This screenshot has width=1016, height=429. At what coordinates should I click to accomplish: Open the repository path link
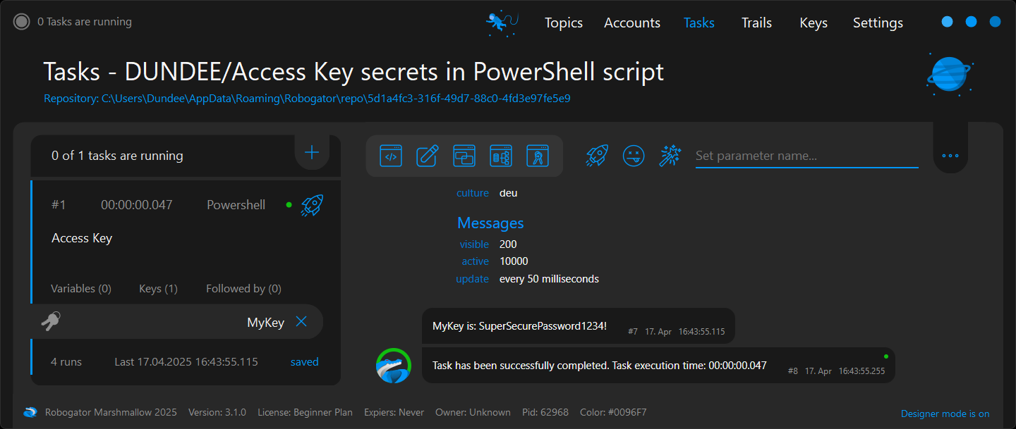tap(307, 99)
